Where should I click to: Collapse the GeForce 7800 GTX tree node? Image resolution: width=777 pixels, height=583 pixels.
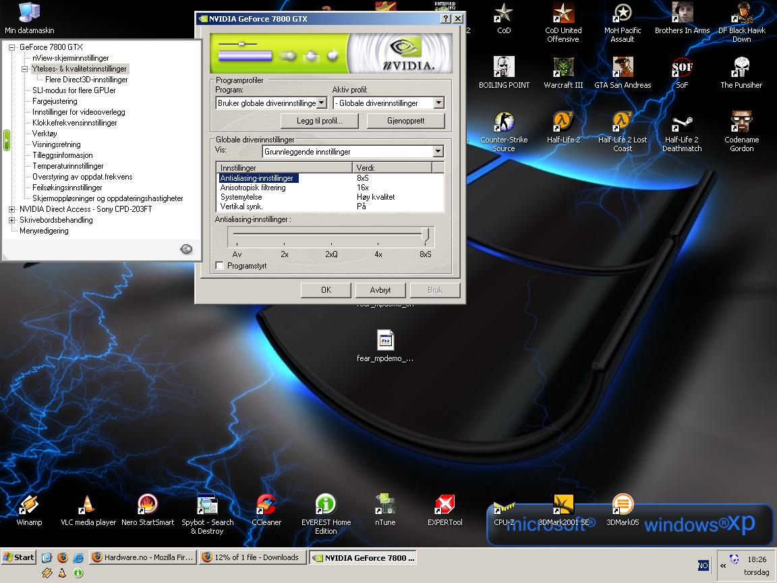[x=11, y=47]
